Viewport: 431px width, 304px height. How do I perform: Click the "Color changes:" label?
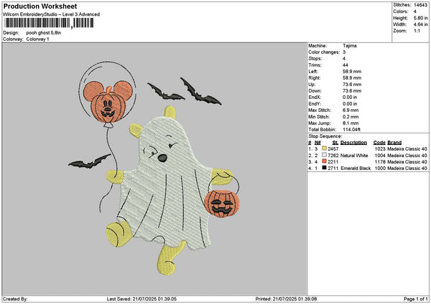point(324,52)
